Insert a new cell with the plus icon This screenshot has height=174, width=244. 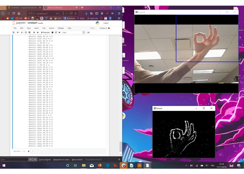tap(18, 32)
